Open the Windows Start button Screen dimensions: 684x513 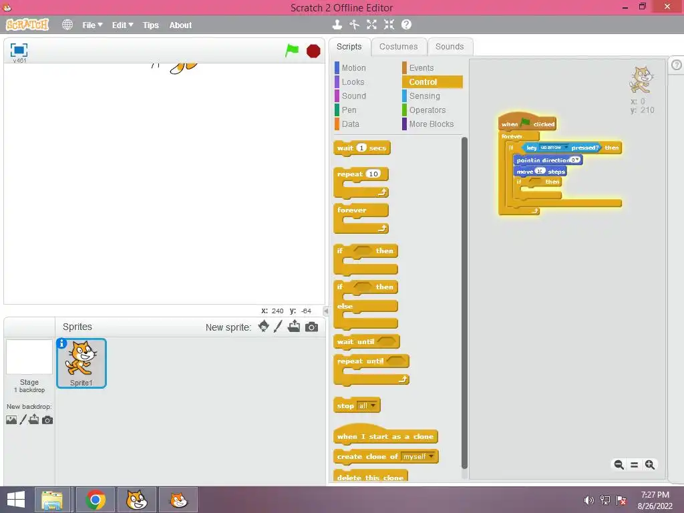16,500
